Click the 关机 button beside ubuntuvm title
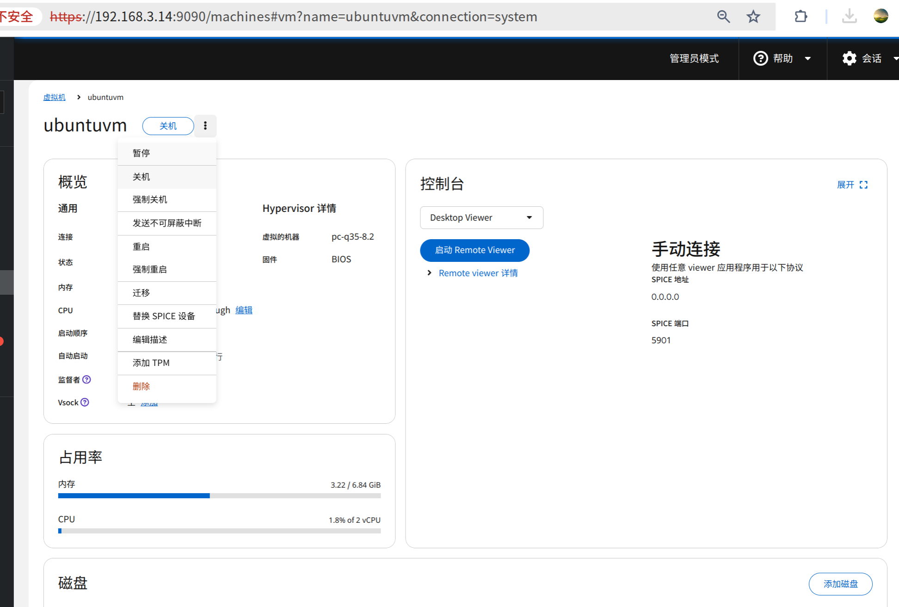The image size is (899, 607). (168, 126)
